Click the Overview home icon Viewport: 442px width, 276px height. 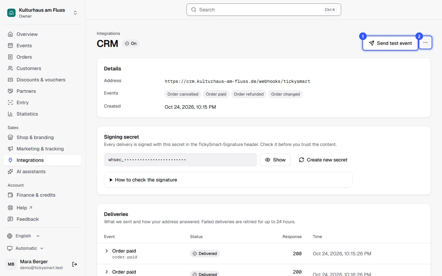[x=10, y=34]
